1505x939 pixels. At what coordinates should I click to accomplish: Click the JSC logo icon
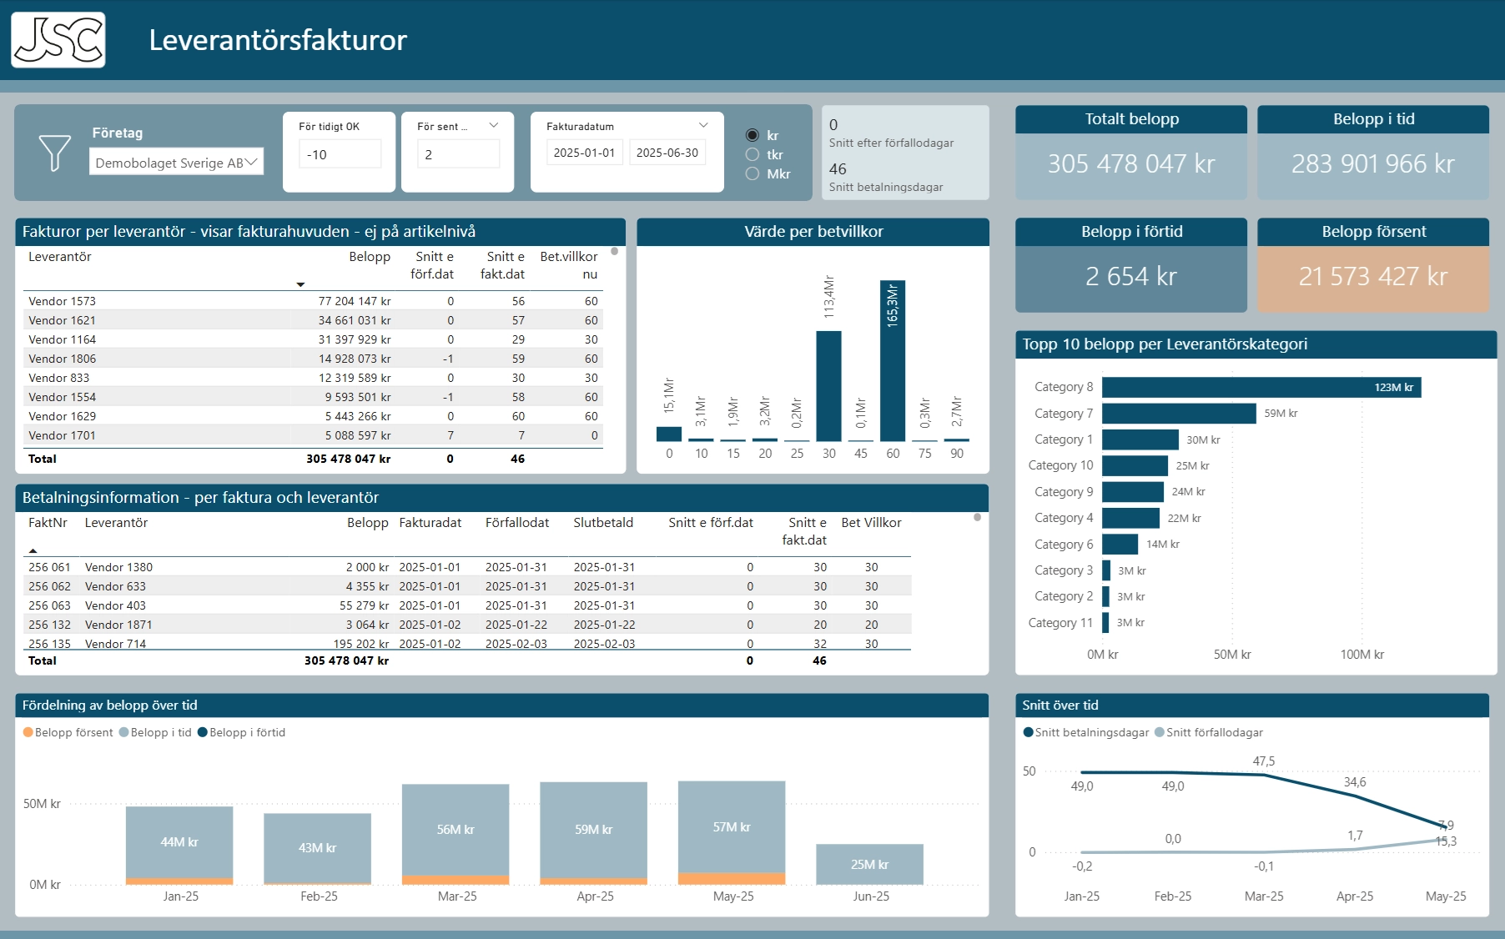click(58, 40)
